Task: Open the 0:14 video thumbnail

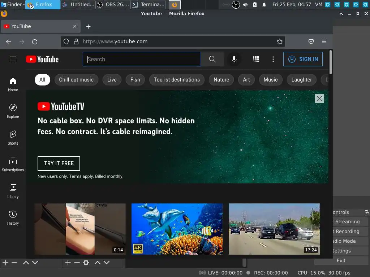Action: coord(80,229)
